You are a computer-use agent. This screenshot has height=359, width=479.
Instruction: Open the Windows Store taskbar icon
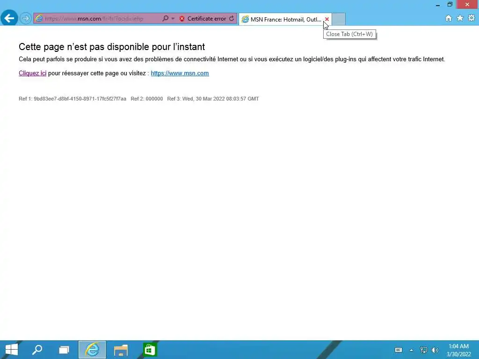pos(150,350)
